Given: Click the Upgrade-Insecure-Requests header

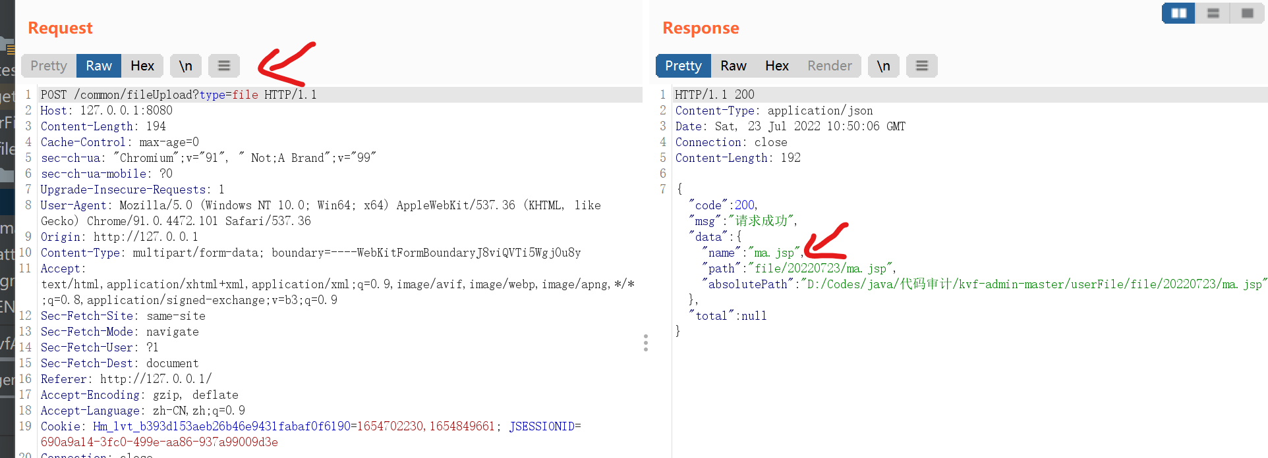Looking at the screenshot, I should 132,190.
